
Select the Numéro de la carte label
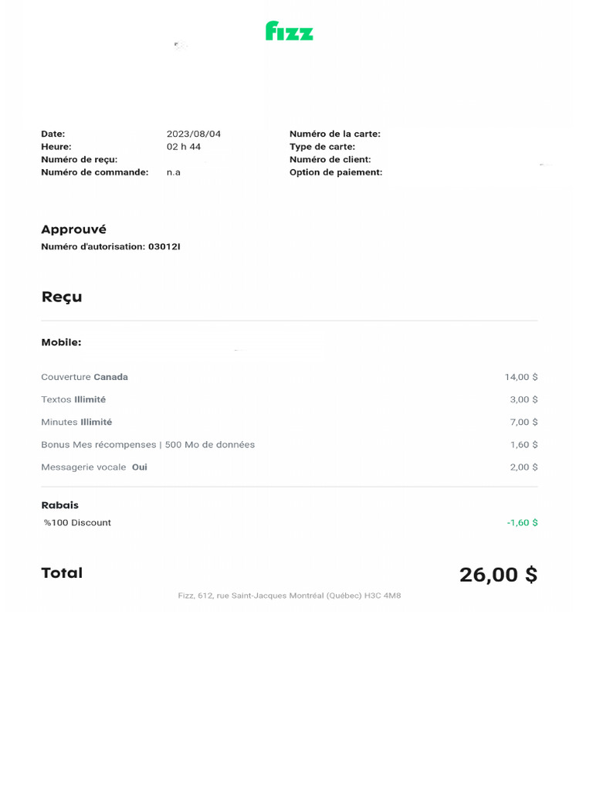[x=334, y=134]
